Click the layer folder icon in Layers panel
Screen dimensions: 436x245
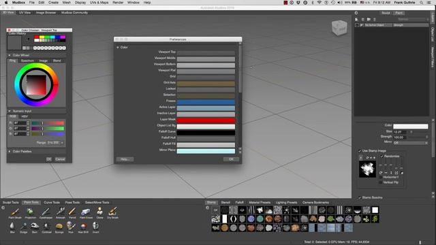369,20
